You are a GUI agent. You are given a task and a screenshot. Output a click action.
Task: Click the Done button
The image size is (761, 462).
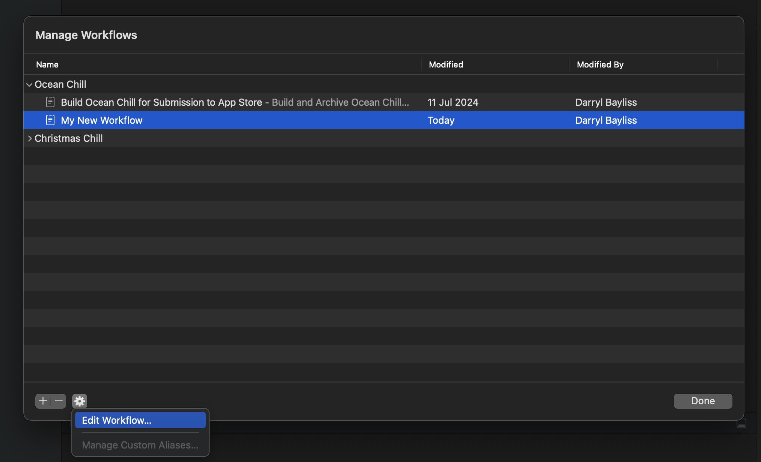pos(703,401)
